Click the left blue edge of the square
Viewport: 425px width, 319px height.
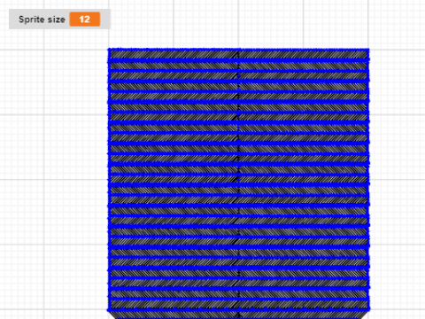click(x=109, y=179)
